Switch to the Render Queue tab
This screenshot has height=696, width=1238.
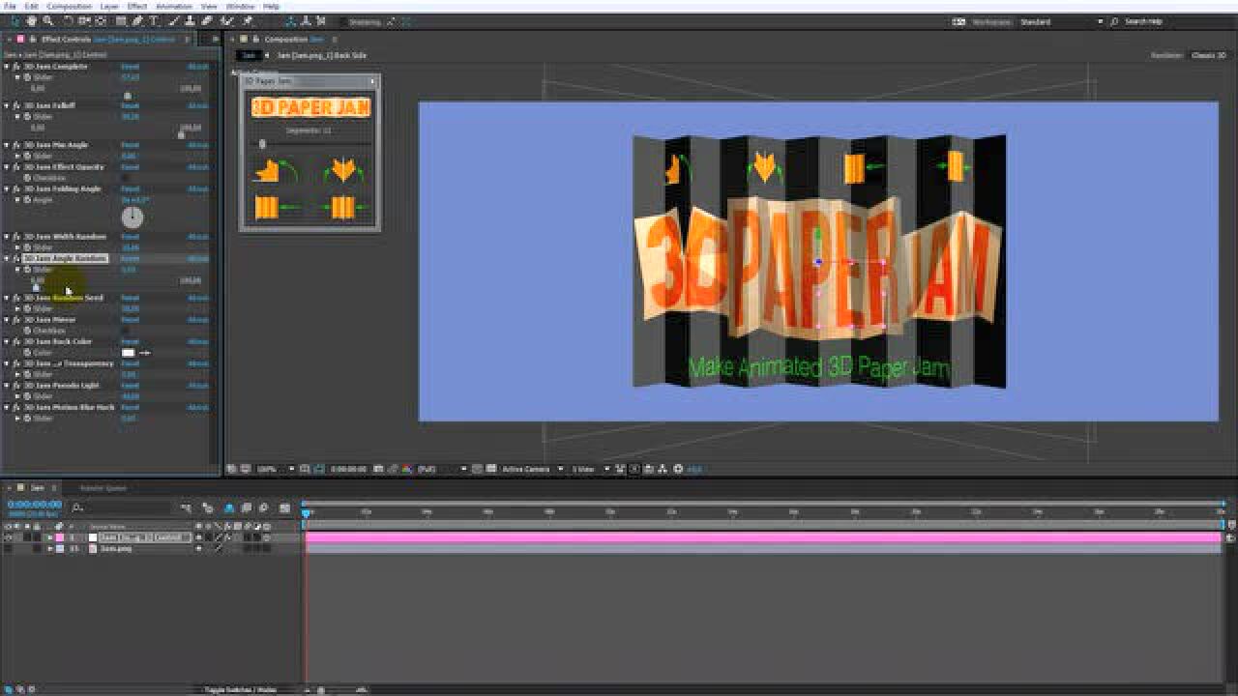[103, 488]
